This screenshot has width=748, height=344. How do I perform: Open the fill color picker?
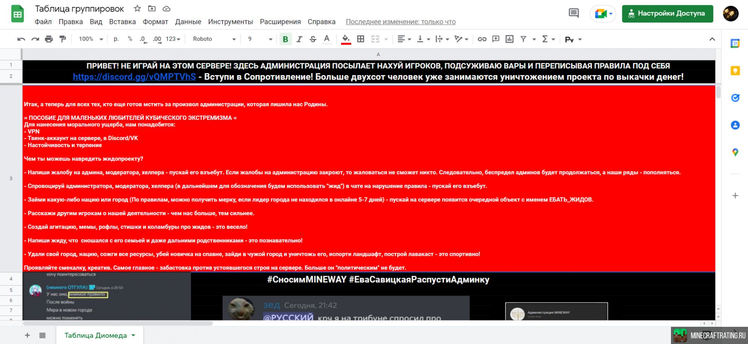346,39
